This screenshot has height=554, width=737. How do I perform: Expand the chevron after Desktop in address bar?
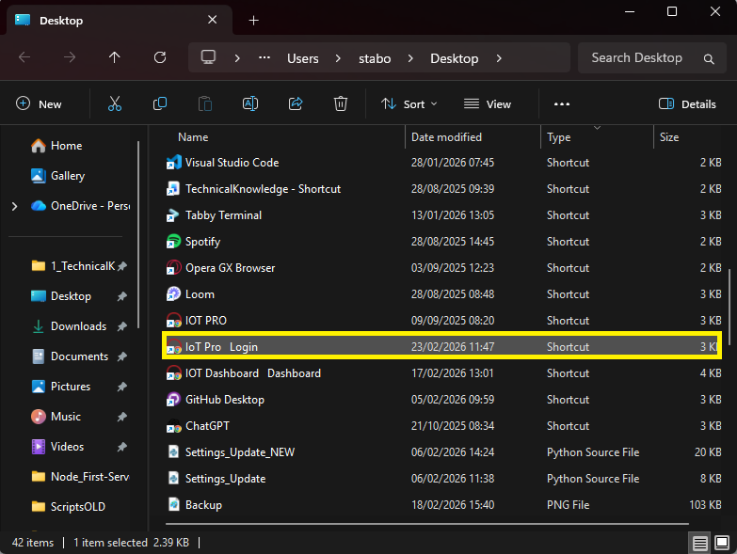pos(499,58)
